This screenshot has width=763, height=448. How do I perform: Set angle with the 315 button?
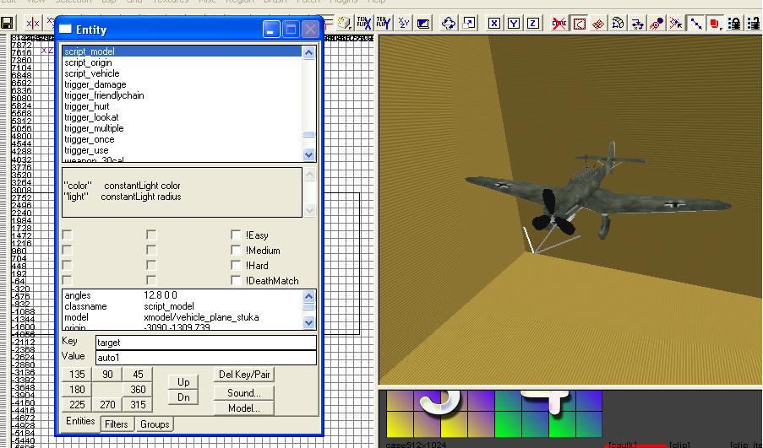139,405
